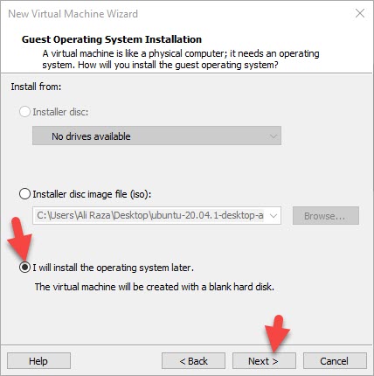Click the Guest Operating System Installation heading

click(112, 39)
